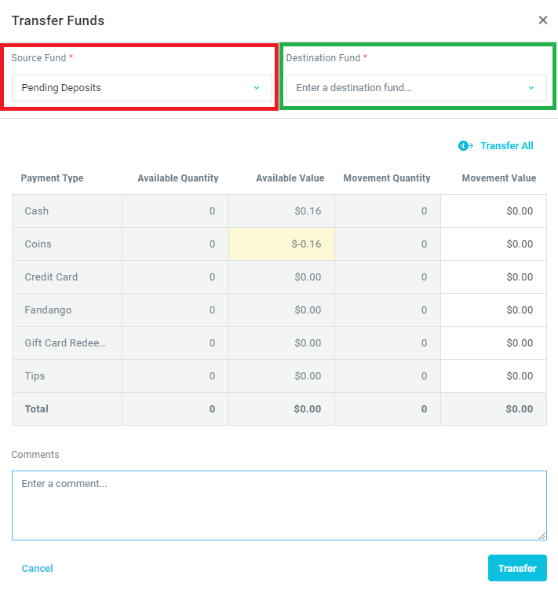Click the highlighted Coins available value
Image resolution: width=558 pixels, height=597 pixels.
pos(282,244)
